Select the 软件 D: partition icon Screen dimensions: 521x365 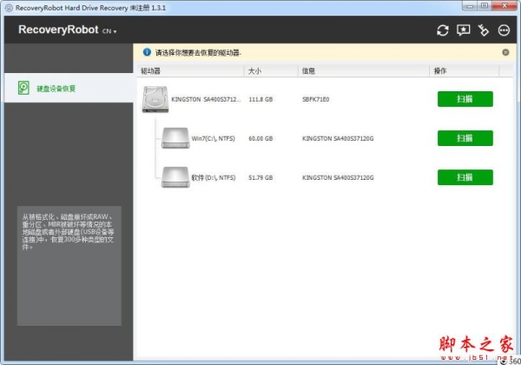(x=175, y=177)
